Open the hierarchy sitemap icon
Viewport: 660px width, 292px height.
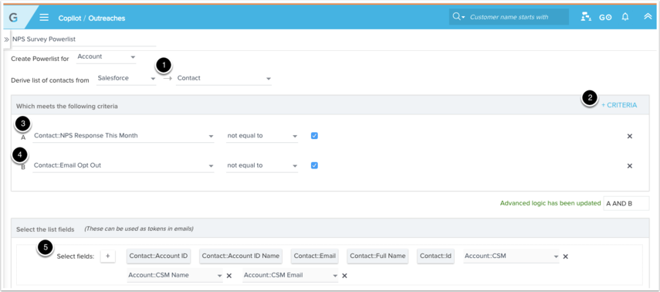(x=586, y=17)
